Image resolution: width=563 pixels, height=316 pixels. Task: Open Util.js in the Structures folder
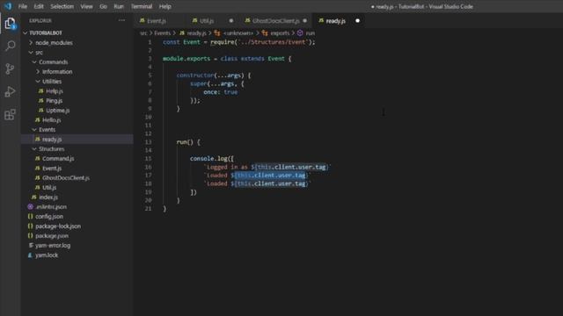(x=49, y=188)
